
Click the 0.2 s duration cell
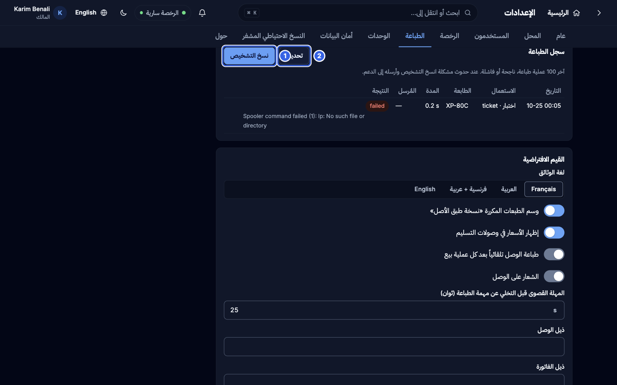coord(432,106)
